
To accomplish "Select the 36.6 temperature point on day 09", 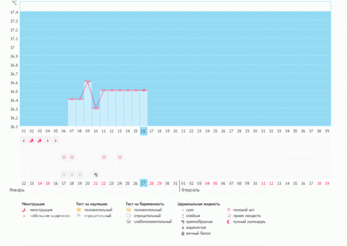I will [x=88, y=82].
